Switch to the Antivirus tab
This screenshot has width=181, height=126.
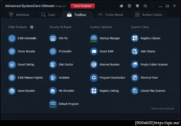pos(19,15)
